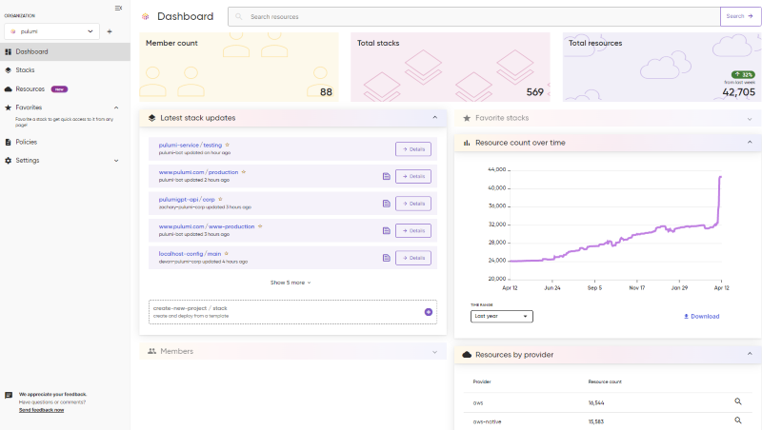Image resolution: width=762 pixels, height=430 pixels.
Task: Open the Last year time range dropdown
Action: click(502, 317)
